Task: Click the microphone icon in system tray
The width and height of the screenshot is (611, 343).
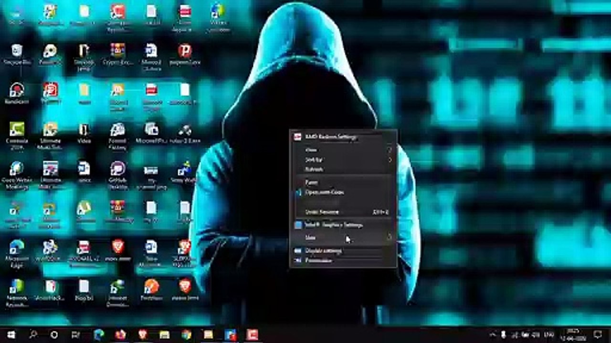Action: click(x=503, y=334)
